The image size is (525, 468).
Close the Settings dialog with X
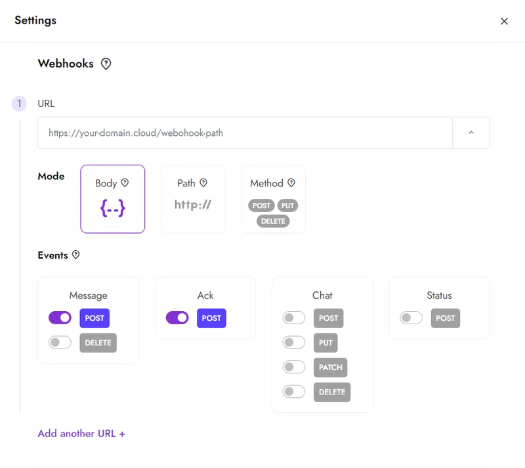pyautogui.click(x=504, y=21)
